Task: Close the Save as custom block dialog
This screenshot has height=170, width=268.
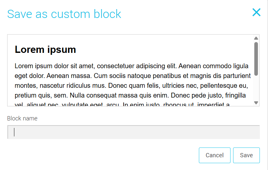Action: click(256, 12)
